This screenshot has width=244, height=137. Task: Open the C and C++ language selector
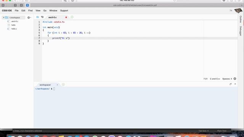tap(215, 79)
